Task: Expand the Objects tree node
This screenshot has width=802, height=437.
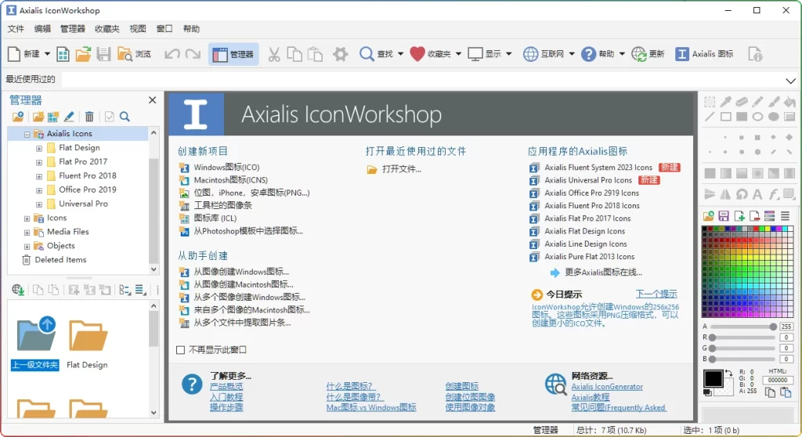Action: (x=27, y=247)
